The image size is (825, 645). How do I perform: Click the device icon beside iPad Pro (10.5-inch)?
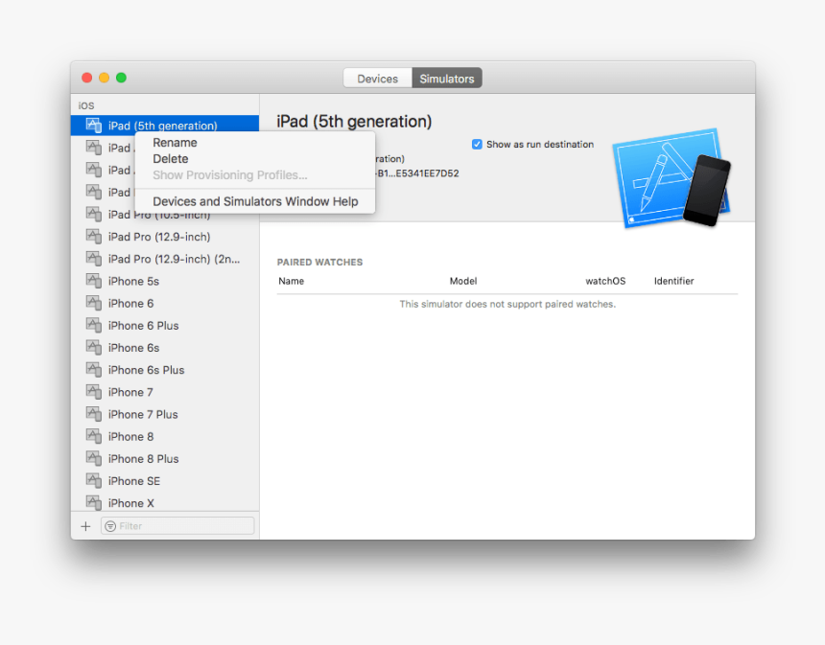point(93,214)
